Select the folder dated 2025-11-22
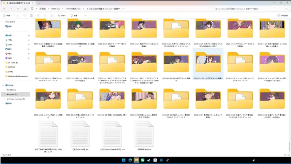Image resolution: width=291 pixels, height=164 pixels. click(x=240, y=32)
